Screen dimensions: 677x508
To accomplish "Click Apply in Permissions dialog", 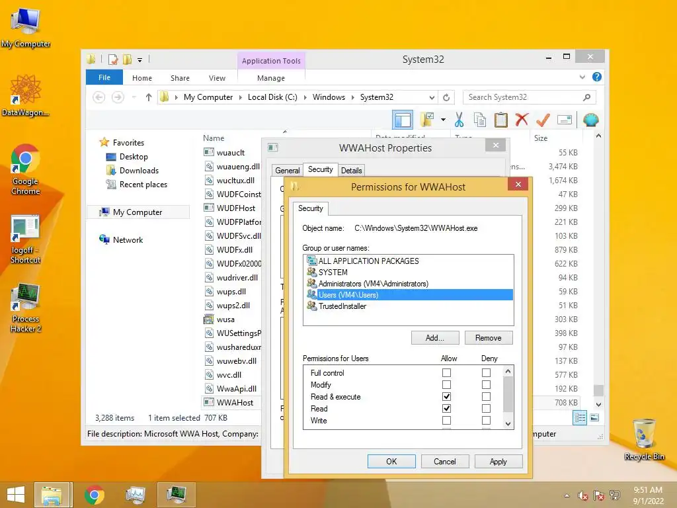I will [x=498, y=461].
